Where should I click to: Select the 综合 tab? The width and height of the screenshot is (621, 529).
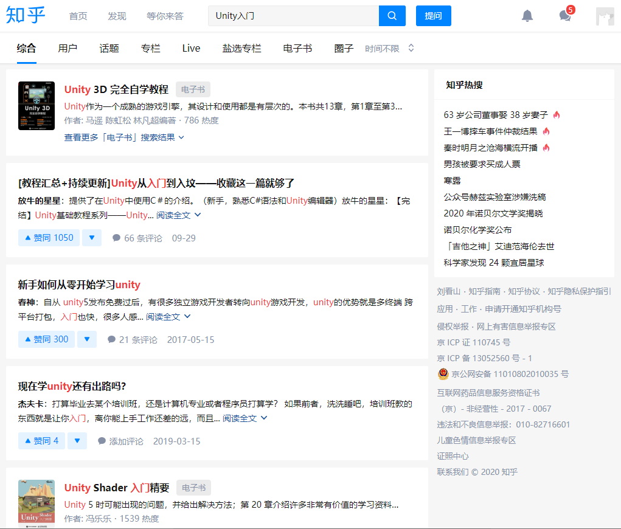coord(27,48)
